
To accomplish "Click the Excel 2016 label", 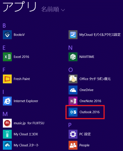I will [21, 57].
